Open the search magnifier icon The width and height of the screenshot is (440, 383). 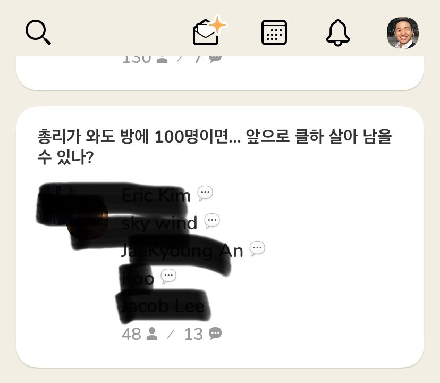coord(38,32)
